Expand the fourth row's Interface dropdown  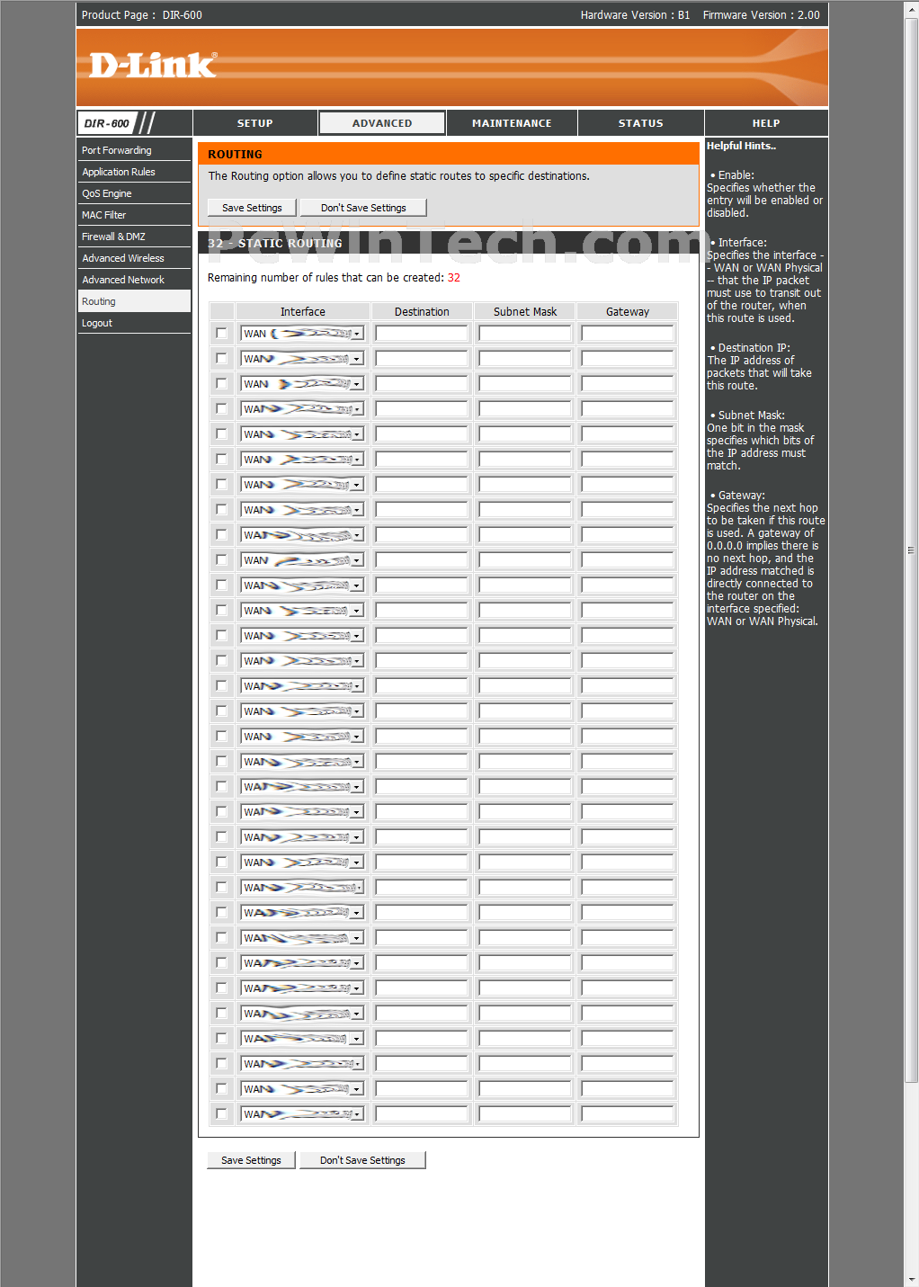pyautogui.click(x=302, y=409)
